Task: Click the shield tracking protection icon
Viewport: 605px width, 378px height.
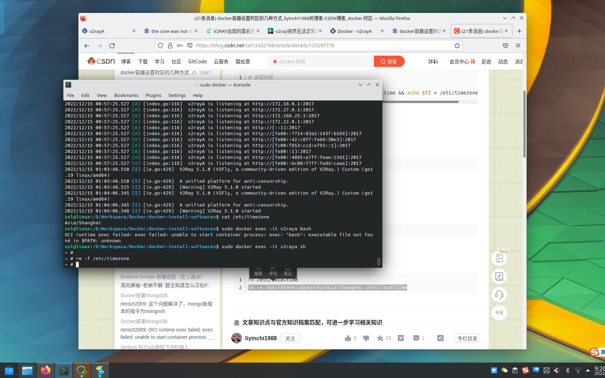Action: (x=160, y=45)
